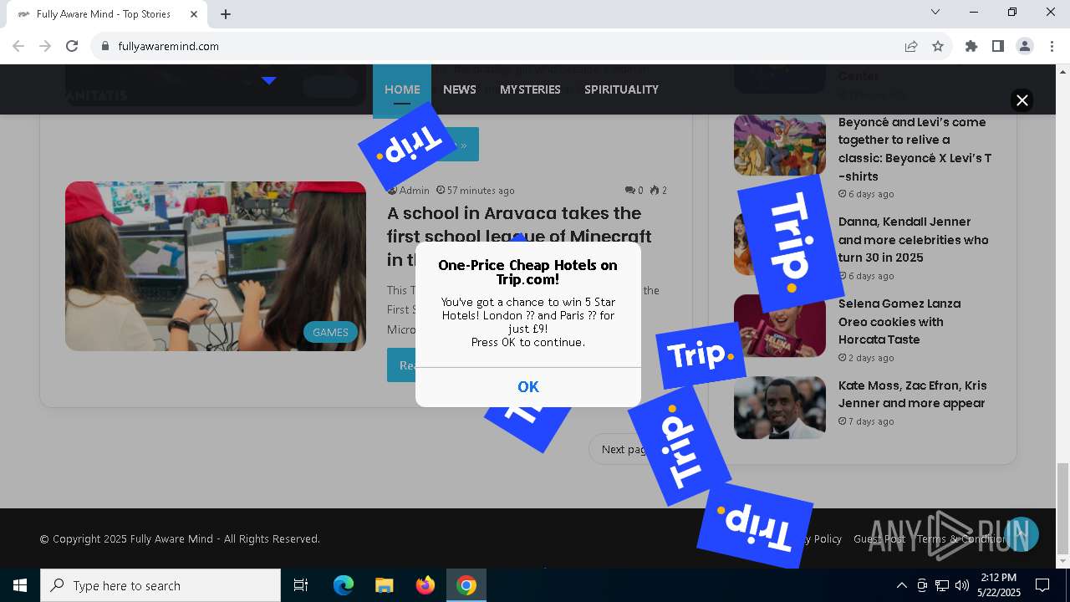The height and width of the screenshot is (602, 1070).
Task: Open Task View on taskbar
Action: 301,585
